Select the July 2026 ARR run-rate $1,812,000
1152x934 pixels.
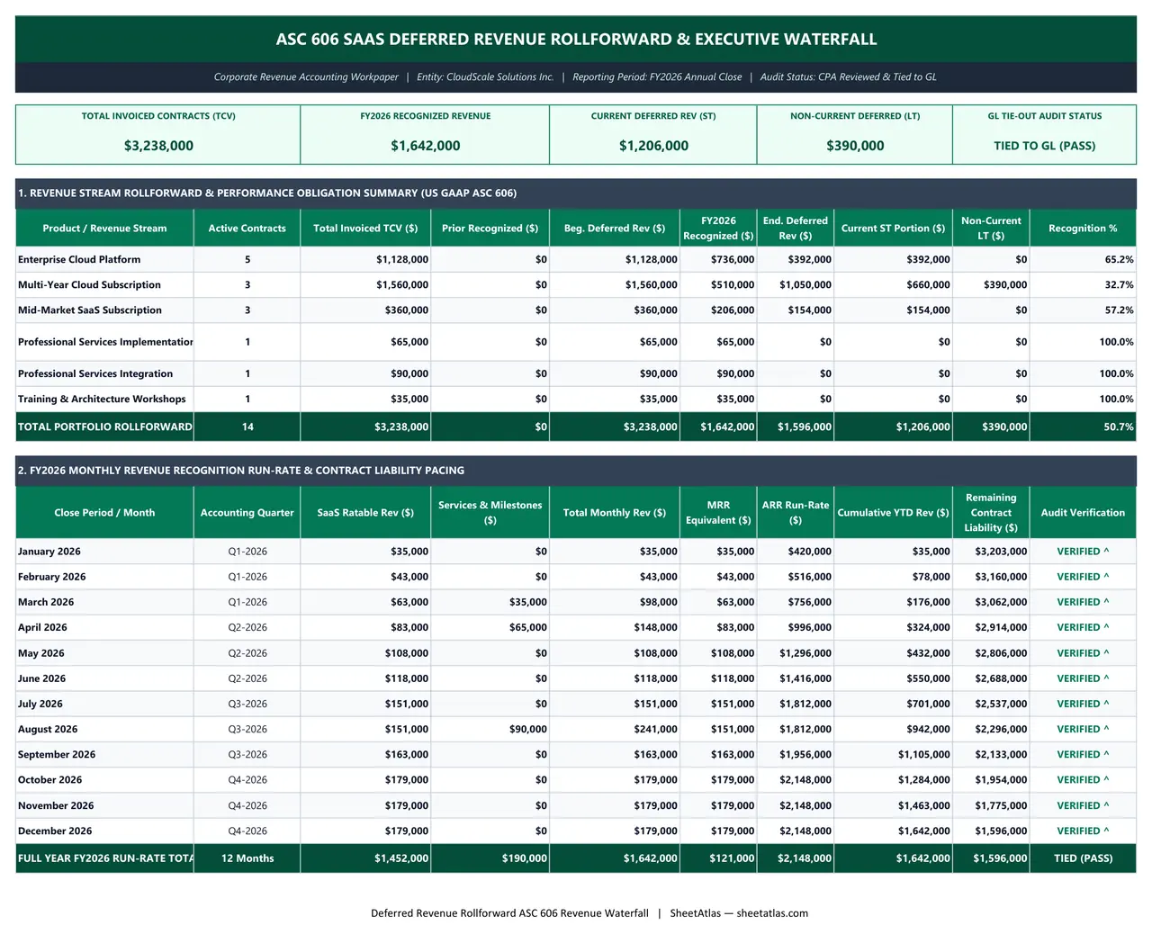pyautogui.click(x=796, y=704)
